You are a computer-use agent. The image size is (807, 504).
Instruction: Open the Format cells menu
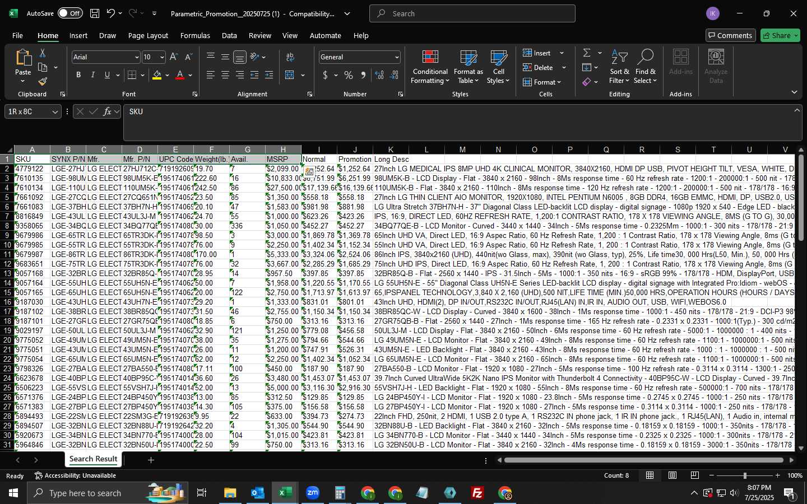pyautogui.click(x=542, y=82)
